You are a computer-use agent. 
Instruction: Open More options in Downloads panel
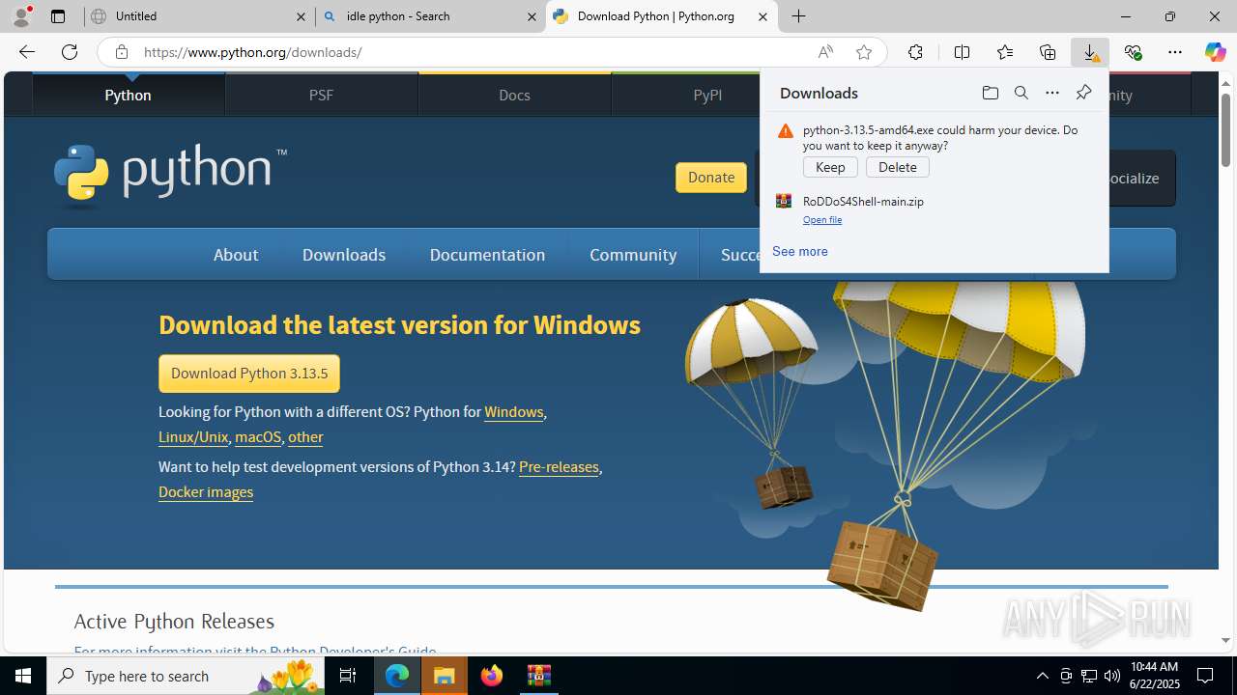1052,93
